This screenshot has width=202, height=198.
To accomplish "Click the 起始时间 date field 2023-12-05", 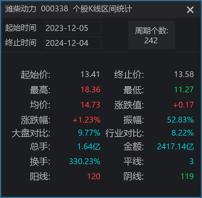I will 73,28.
